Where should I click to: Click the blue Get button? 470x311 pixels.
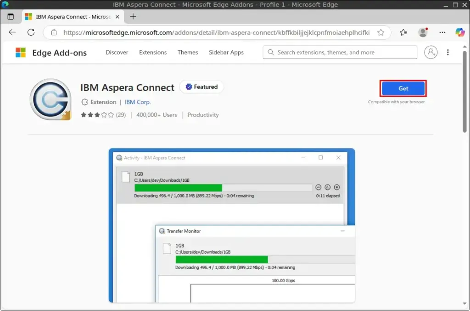tap(403, 89)
